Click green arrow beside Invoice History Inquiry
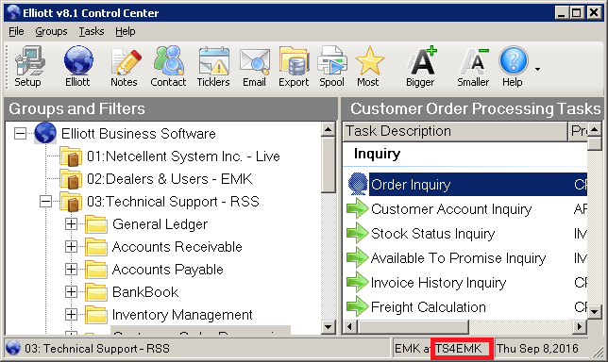608x362 pixels. (357, 282)
